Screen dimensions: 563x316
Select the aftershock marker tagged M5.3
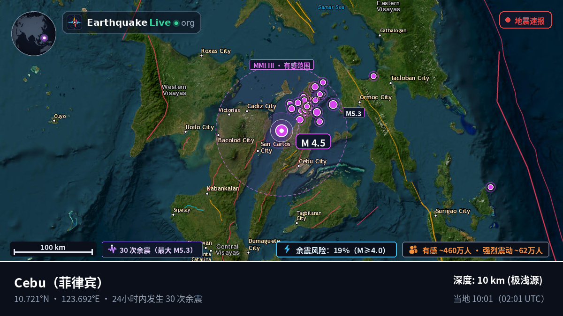333,104
